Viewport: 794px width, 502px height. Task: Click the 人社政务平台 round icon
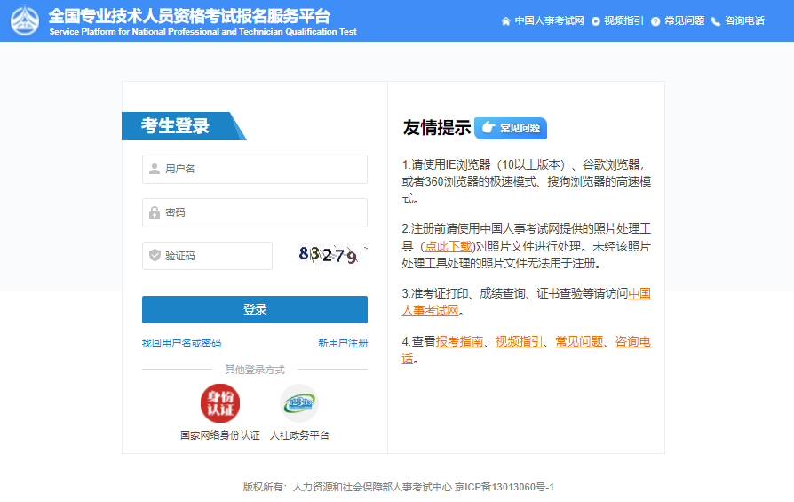[x=298, y=403]
